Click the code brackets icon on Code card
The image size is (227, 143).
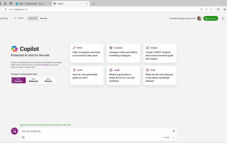[147, 70]
